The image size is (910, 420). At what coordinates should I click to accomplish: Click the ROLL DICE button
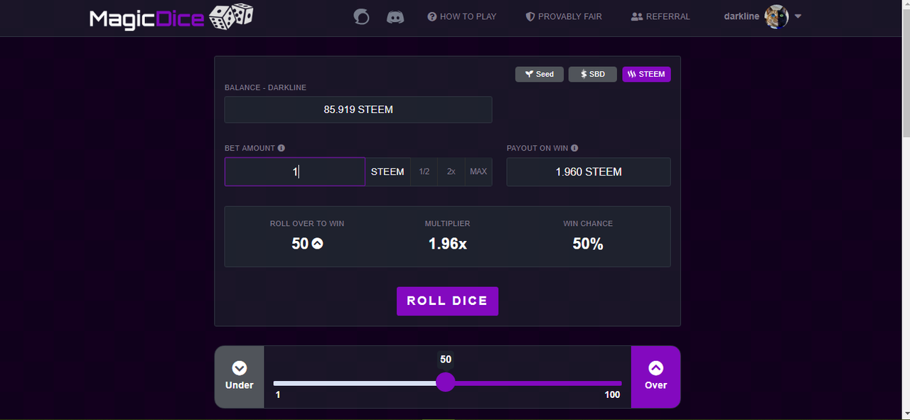447,301
